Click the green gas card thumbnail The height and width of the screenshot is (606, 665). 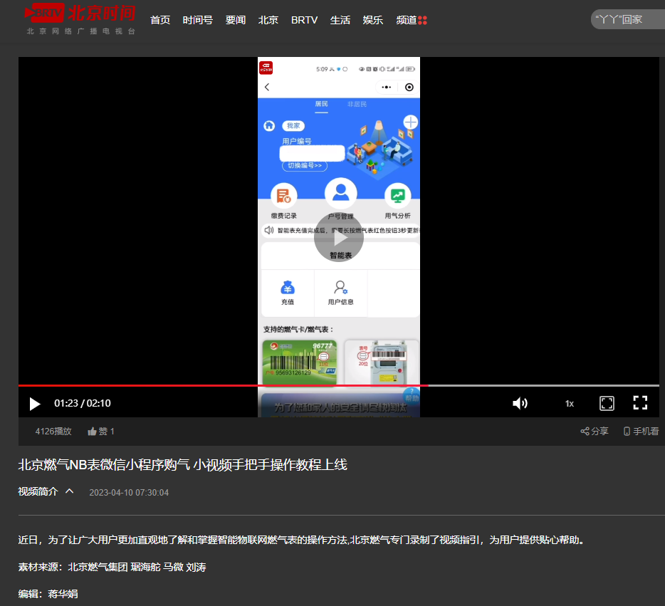300,362
